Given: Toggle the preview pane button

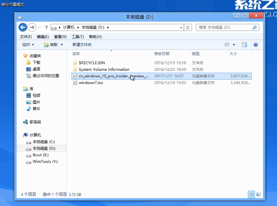Looking at the screenshot, I should tap(244, 45).
